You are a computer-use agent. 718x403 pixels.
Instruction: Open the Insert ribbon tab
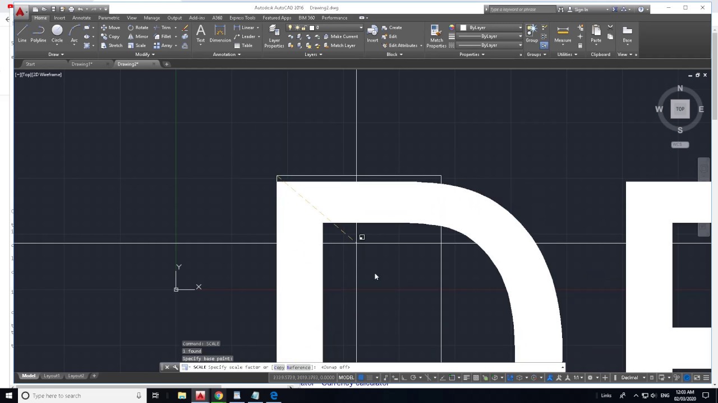[x=59, y=18]
